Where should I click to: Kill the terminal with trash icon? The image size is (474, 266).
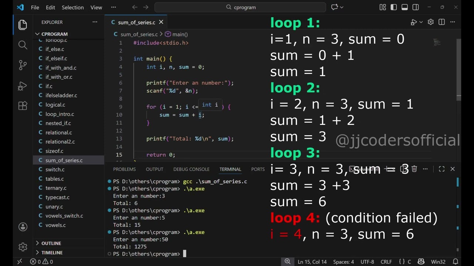(x=414, y=169)
